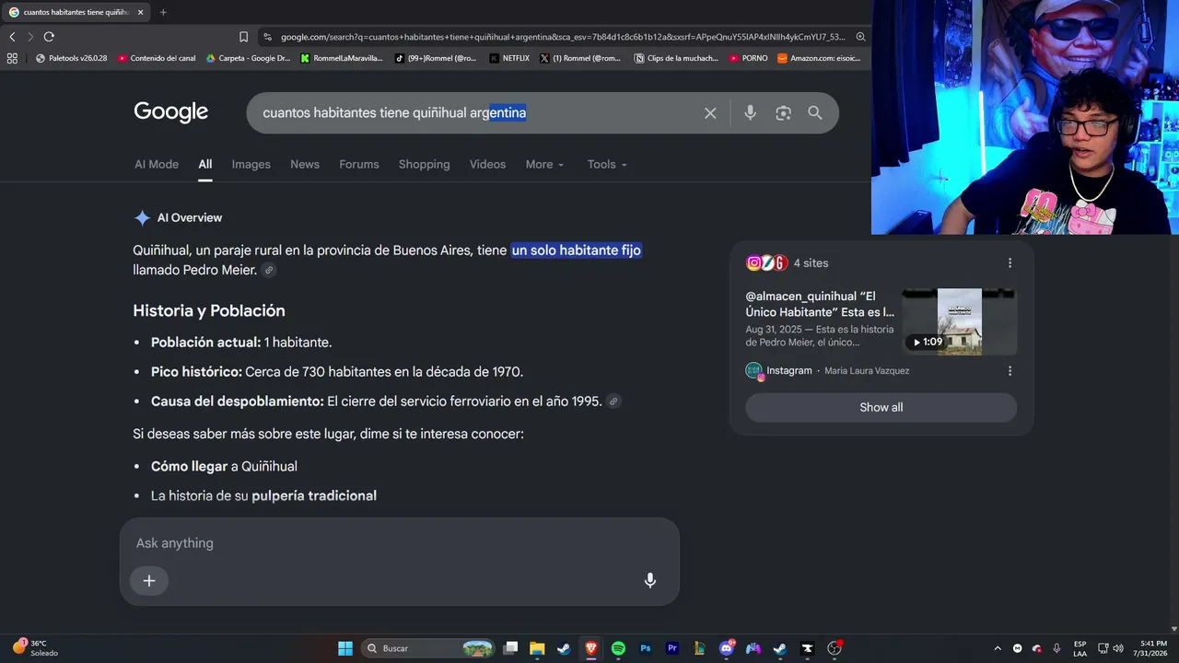Show hidden system tray icons

click(997, 648)
